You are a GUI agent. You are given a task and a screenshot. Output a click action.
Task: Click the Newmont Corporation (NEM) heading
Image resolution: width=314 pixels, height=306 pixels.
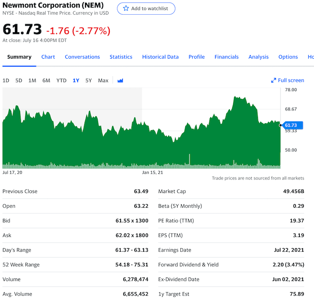click(x=53, y=5)
